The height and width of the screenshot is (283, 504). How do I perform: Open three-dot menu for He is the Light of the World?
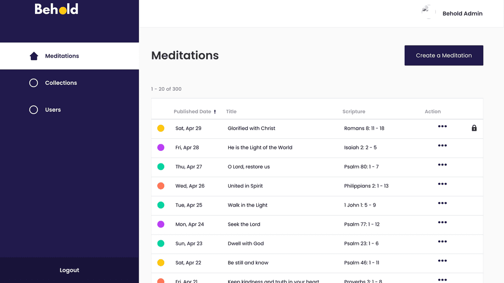442,146
